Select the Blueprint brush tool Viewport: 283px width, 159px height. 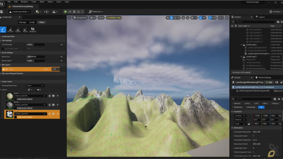click(x=33, y=30)
